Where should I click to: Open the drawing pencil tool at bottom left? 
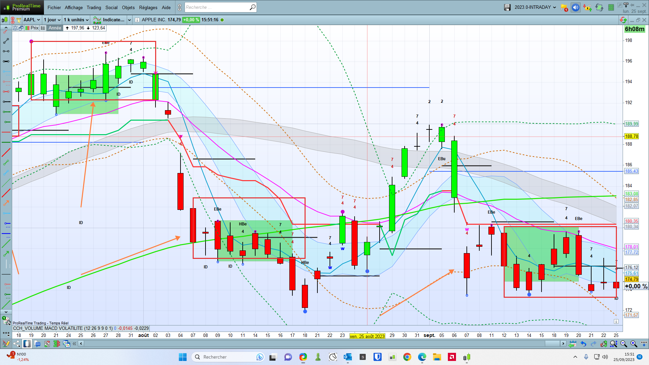coord(6,344)
